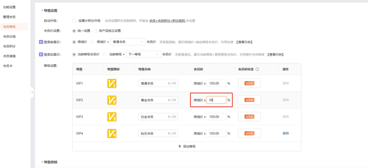Viewport: 368px width, 168px height.
Task: Click the 等级图标 column header
Action: pyautogui.click(x=113, y=69)
